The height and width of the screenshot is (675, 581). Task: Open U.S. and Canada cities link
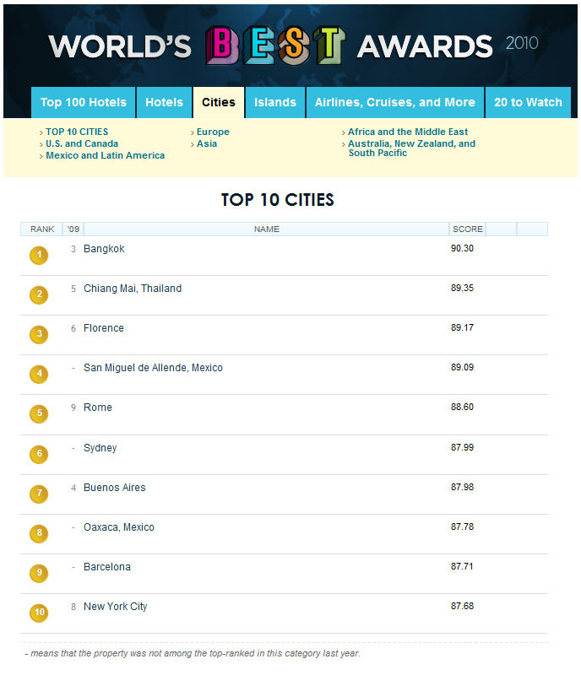82,143
